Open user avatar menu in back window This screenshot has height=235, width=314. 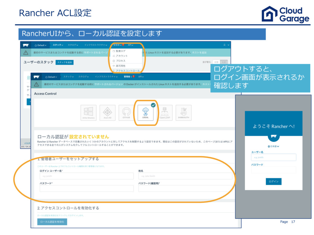click(x=226, y=45)
